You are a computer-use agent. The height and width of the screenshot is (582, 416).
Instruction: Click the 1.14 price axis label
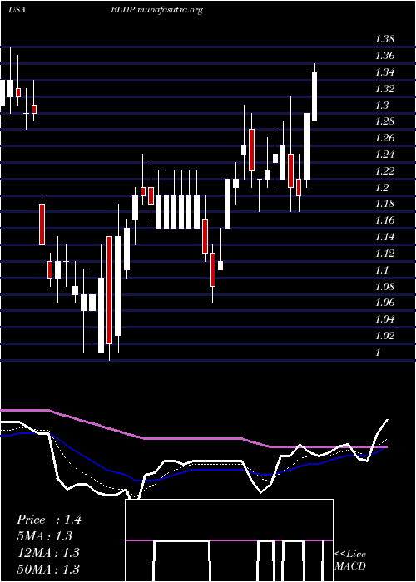click(x=384, y=237)
